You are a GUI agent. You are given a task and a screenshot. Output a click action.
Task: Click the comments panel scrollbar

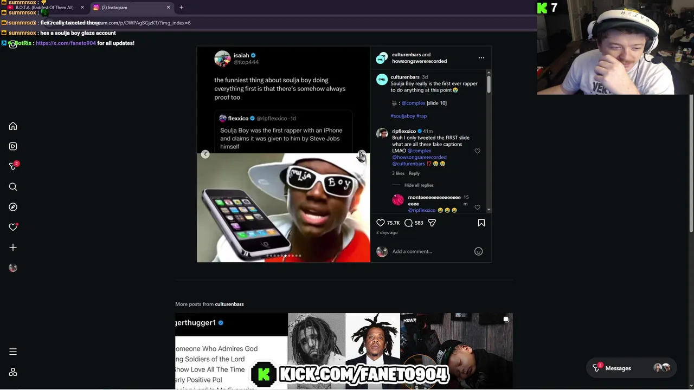[x=489, y=84]
